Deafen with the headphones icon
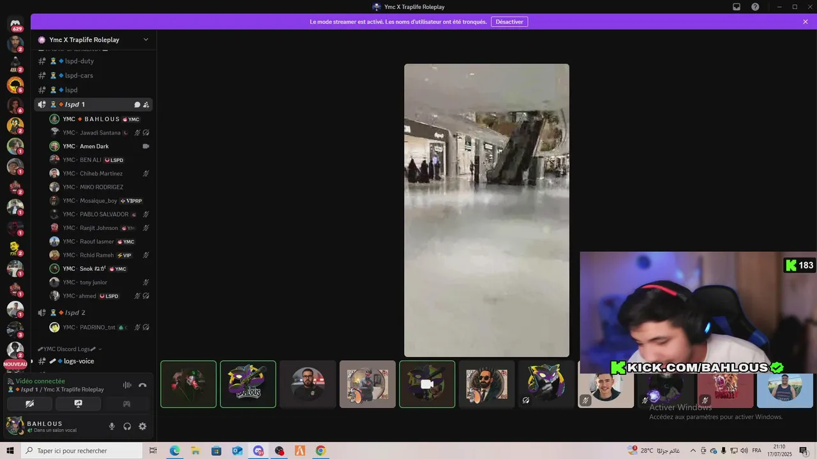 (127, 426)
